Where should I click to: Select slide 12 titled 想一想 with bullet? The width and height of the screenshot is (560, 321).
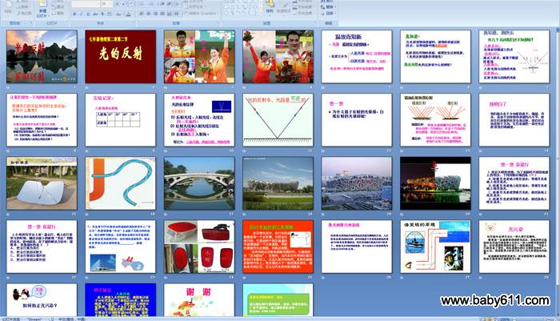pos(357,120)
